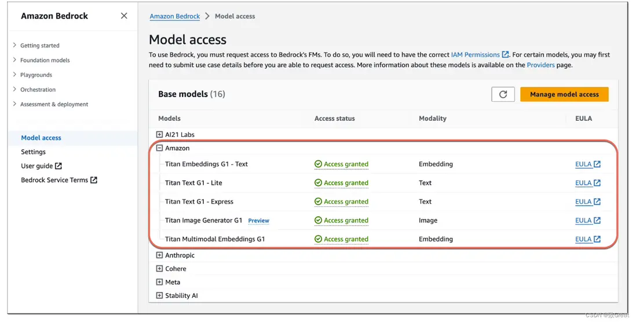
Task: Expand the AI21 Labs provider group
Action: 159,135
